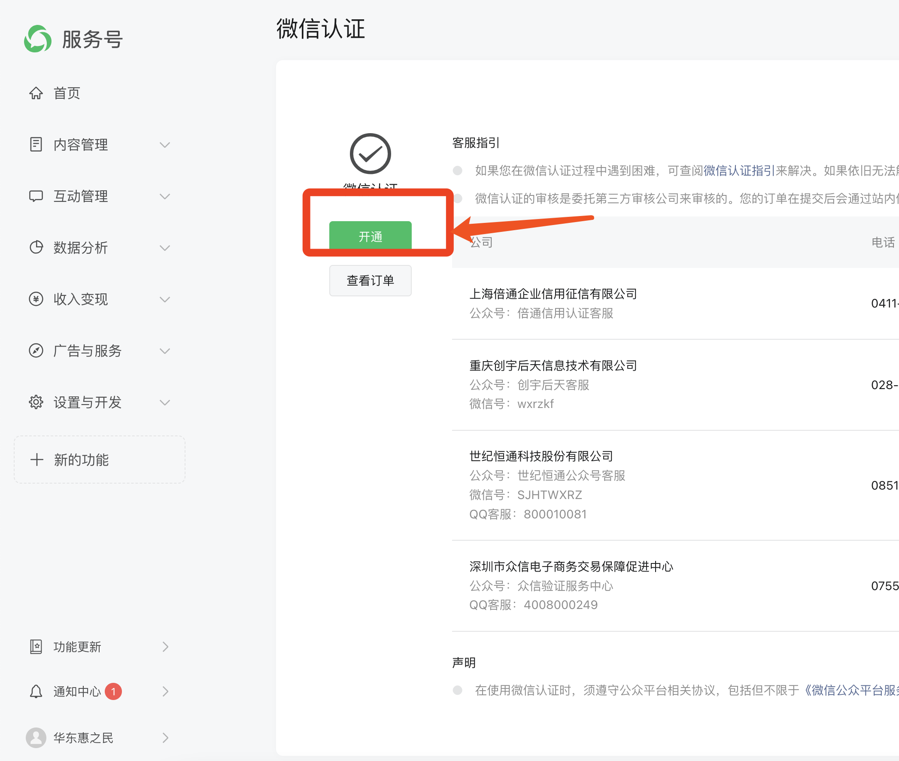Image resolution: width=899 pixels, height=761 pixels.
Task: Select 上海倍通企业信用征信有限公司 company name
Action: [553, 294]
